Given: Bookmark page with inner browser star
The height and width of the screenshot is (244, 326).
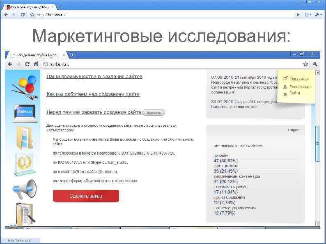Looking at the screenshot, I should (x=305, y=64).
